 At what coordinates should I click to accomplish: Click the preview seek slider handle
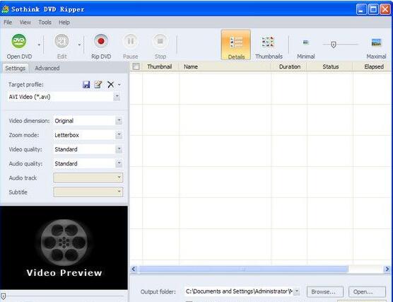(x=3, y=296)
